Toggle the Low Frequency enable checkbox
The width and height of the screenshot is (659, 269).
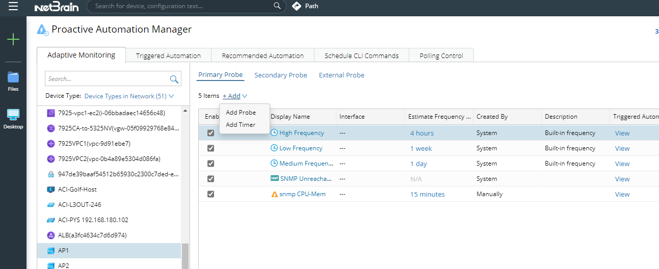(x=211, y=148)
